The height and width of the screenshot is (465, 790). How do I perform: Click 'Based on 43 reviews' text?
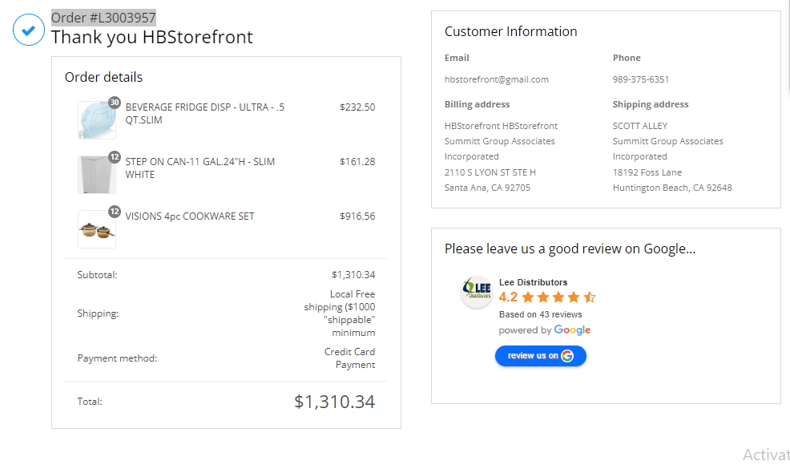tap(540, 314)
